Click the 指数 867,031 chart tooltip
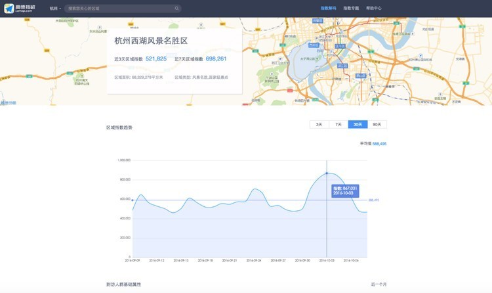This screenshot has height=293, width=492. pos(345,191)
